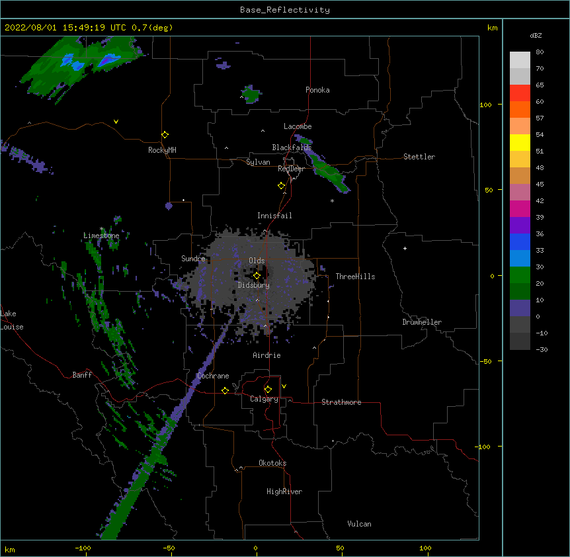This screenshot has height=557, width=570.
Task: Click the yellow V marker northwest of RockyMH
Action: coord(116,122)
